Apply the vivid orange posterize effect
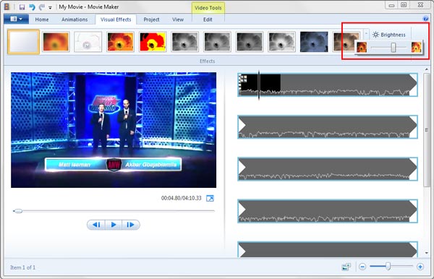The width and height of the screenshot is (434, 279). click(x=120, y=42)
